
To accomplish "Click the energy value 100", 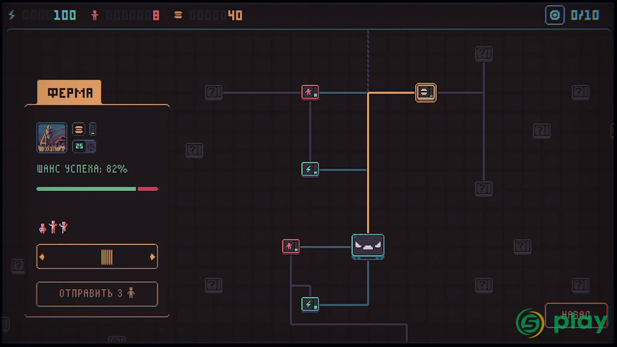I will click(x=65, y=15).
